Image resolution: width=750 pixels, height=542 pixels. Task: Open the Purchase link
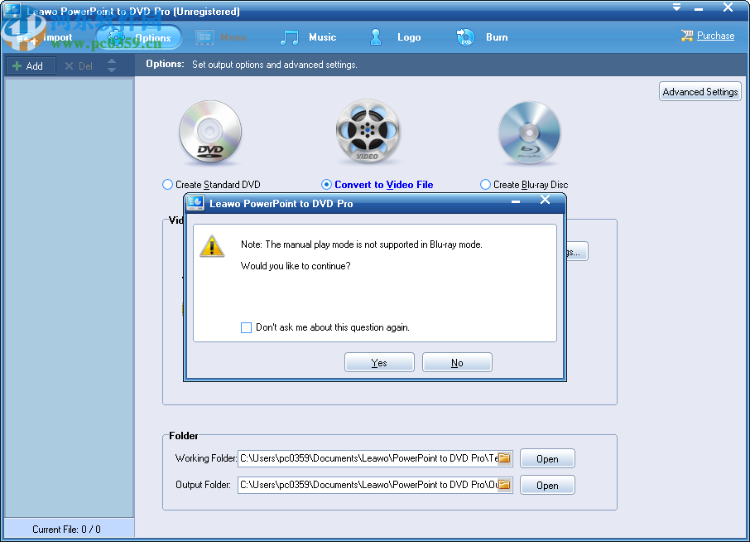tap(714, 36)
